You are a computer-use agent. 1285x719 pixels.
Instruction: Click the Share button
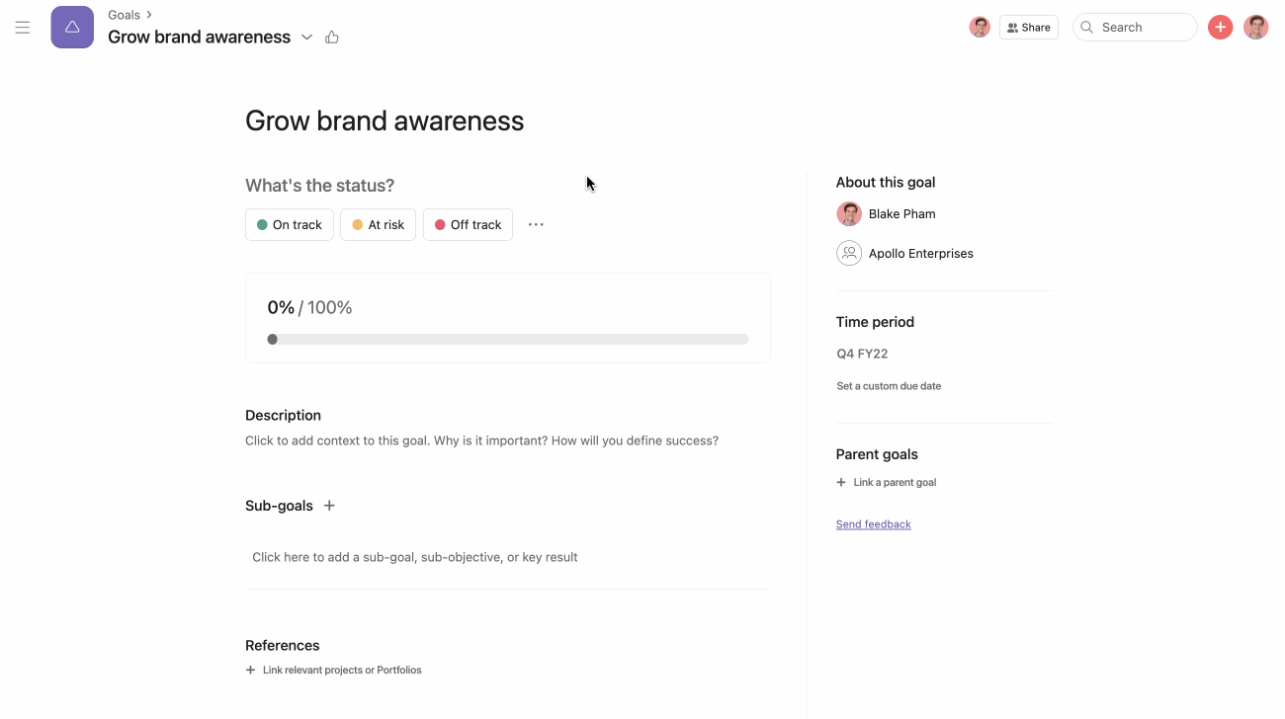point(1028,28)
